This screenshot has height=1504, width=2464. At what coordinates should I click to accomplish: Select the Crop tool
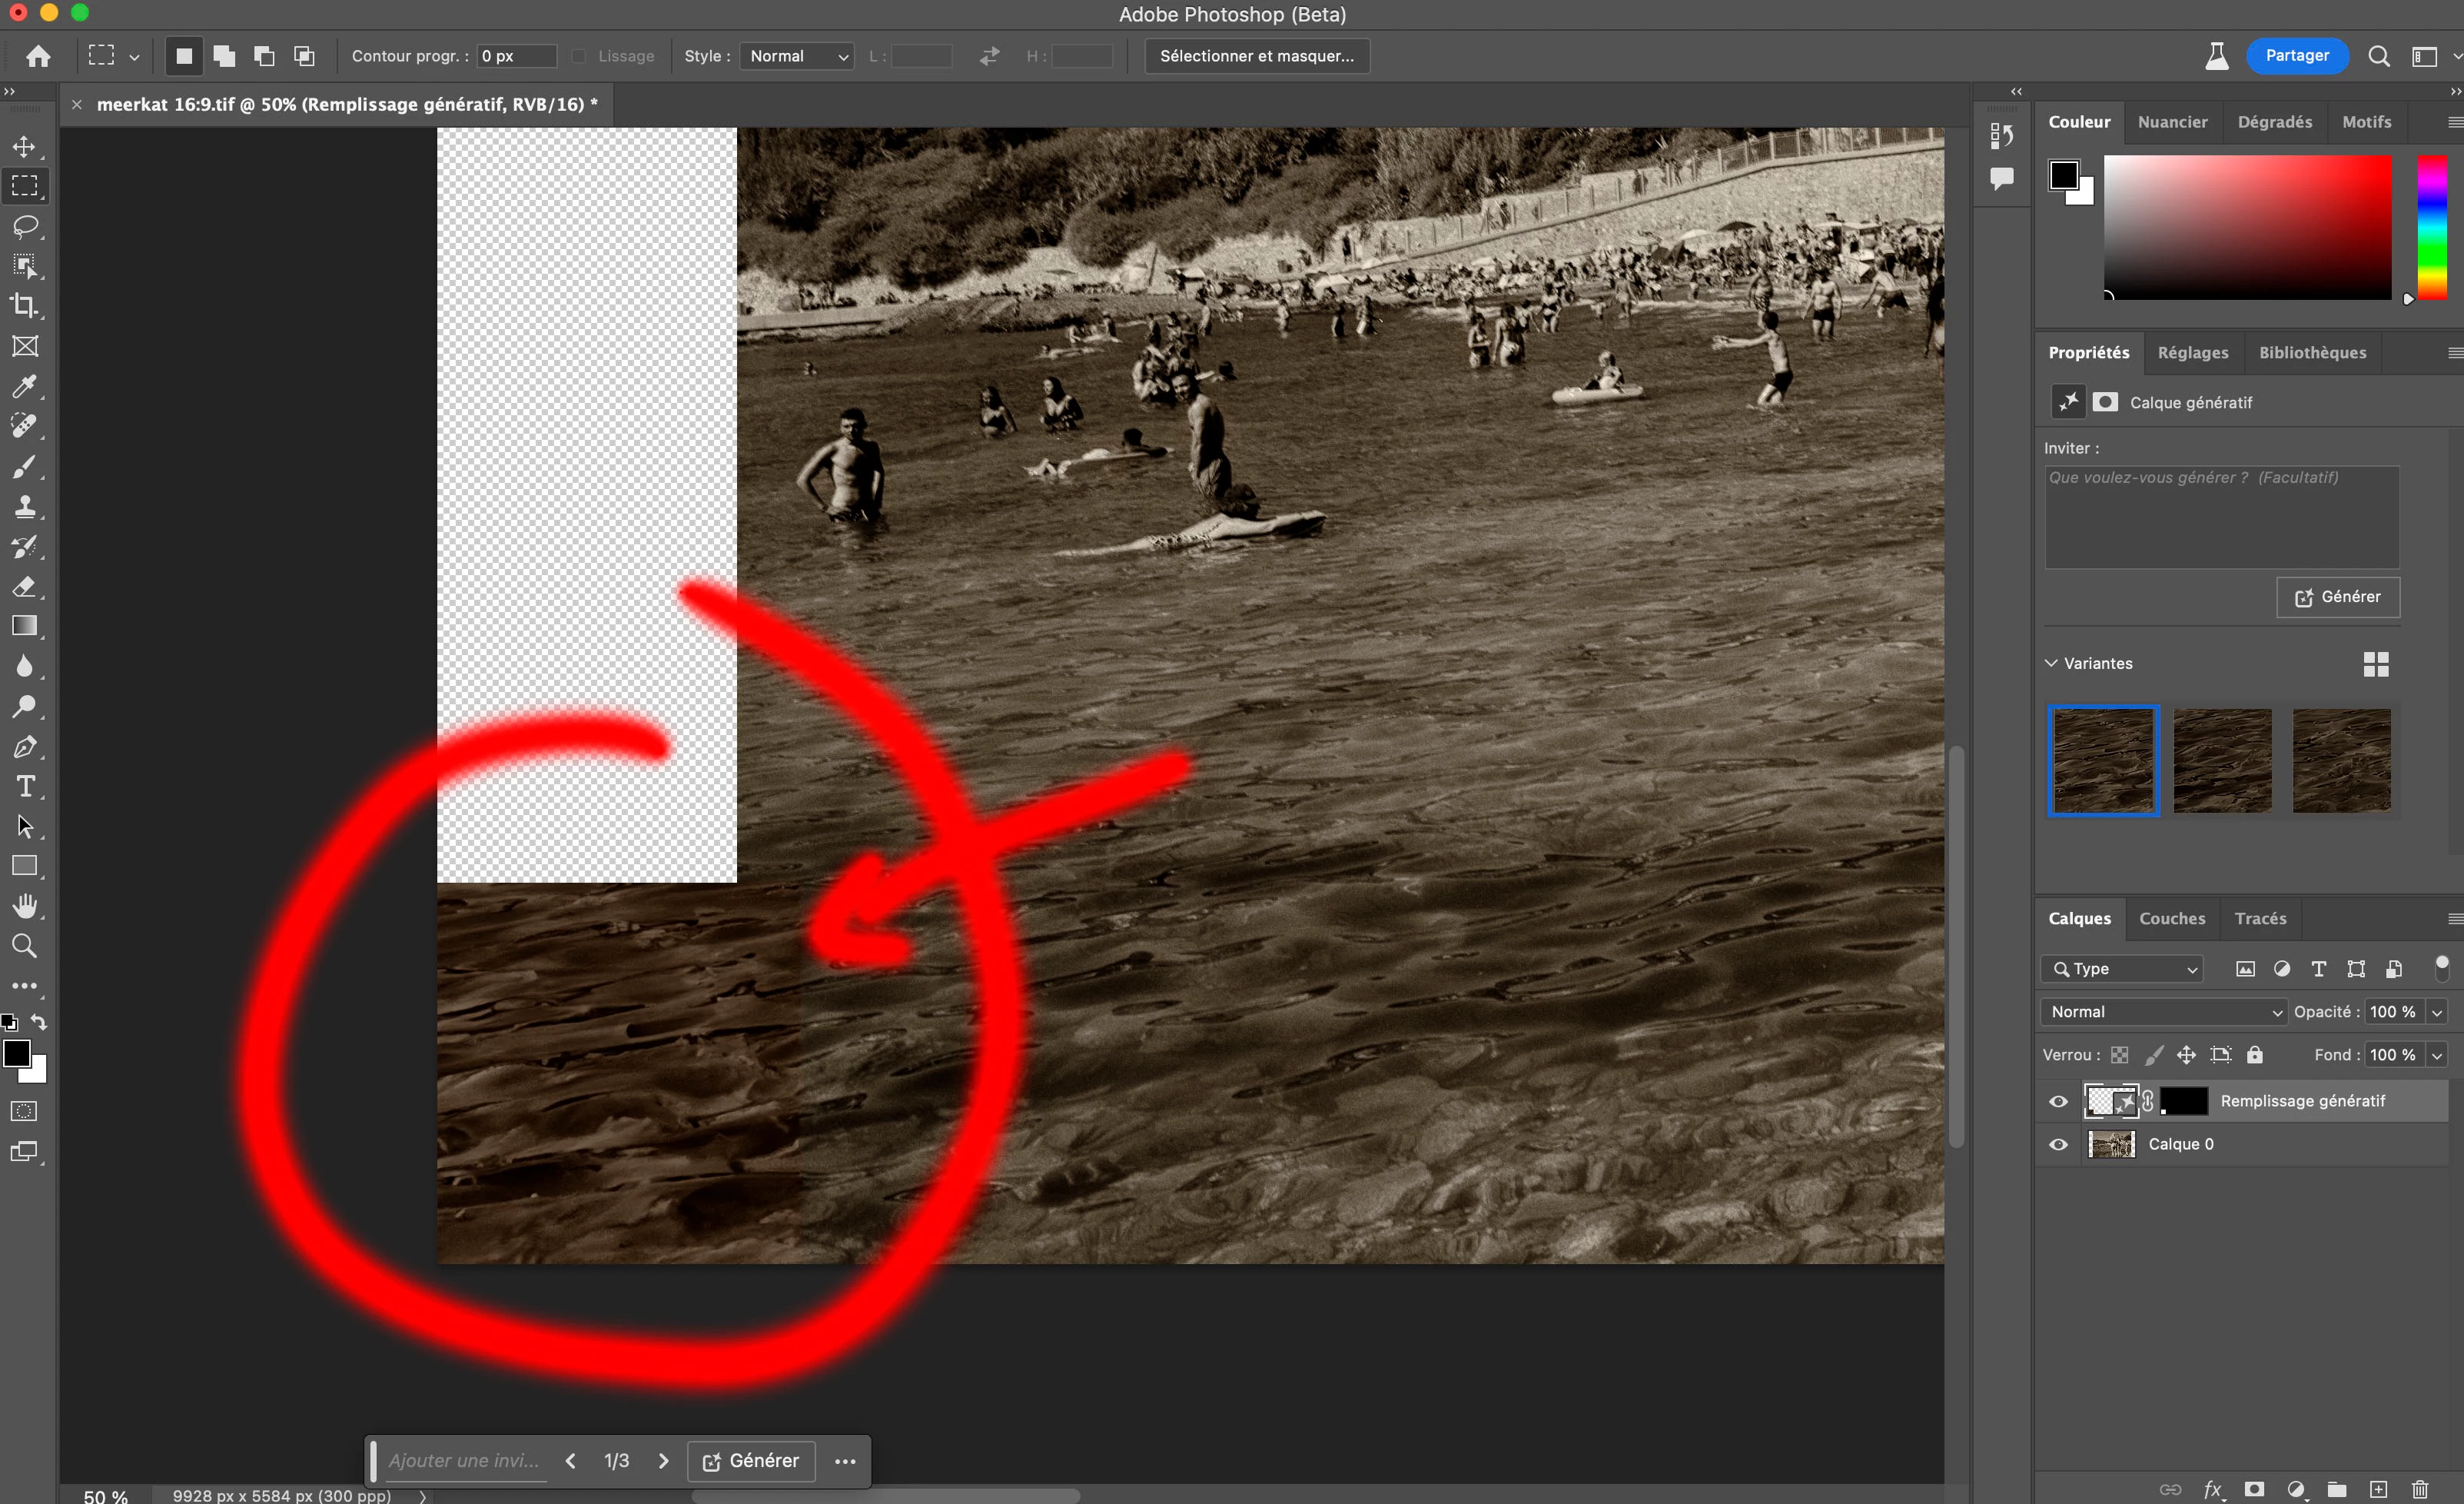[25, 305]
